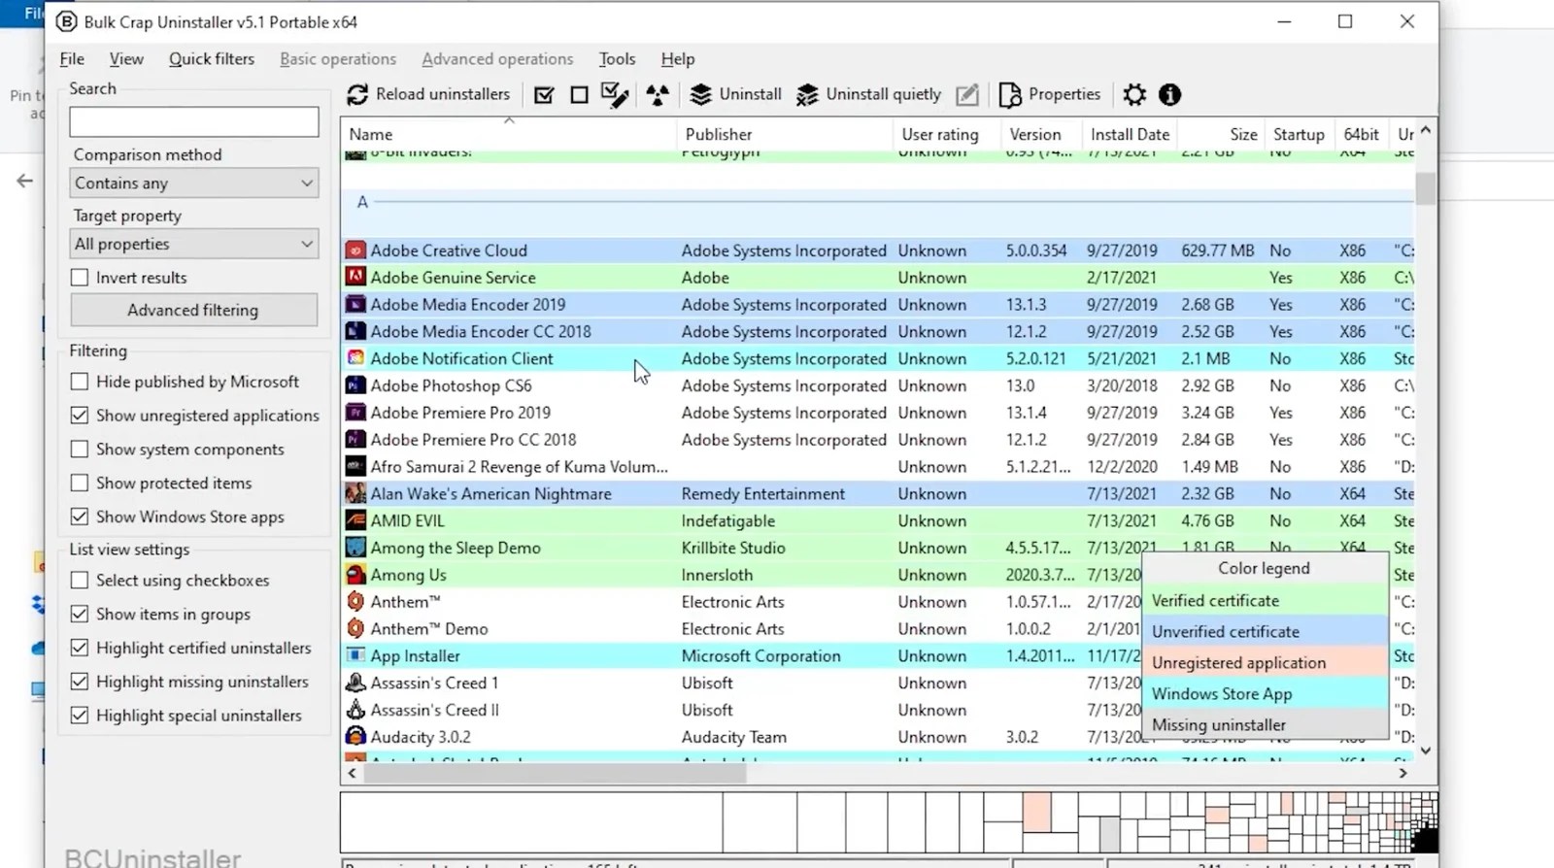Select the Unregistered application legend swatch

1267,663
